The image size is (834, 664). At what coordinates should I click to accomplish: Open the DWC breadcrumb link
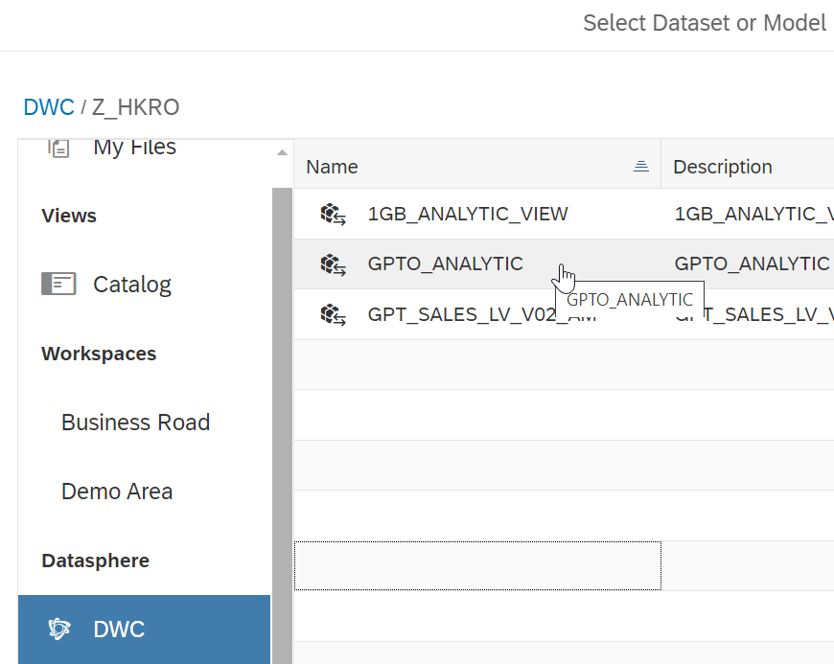tap(48, 107)
